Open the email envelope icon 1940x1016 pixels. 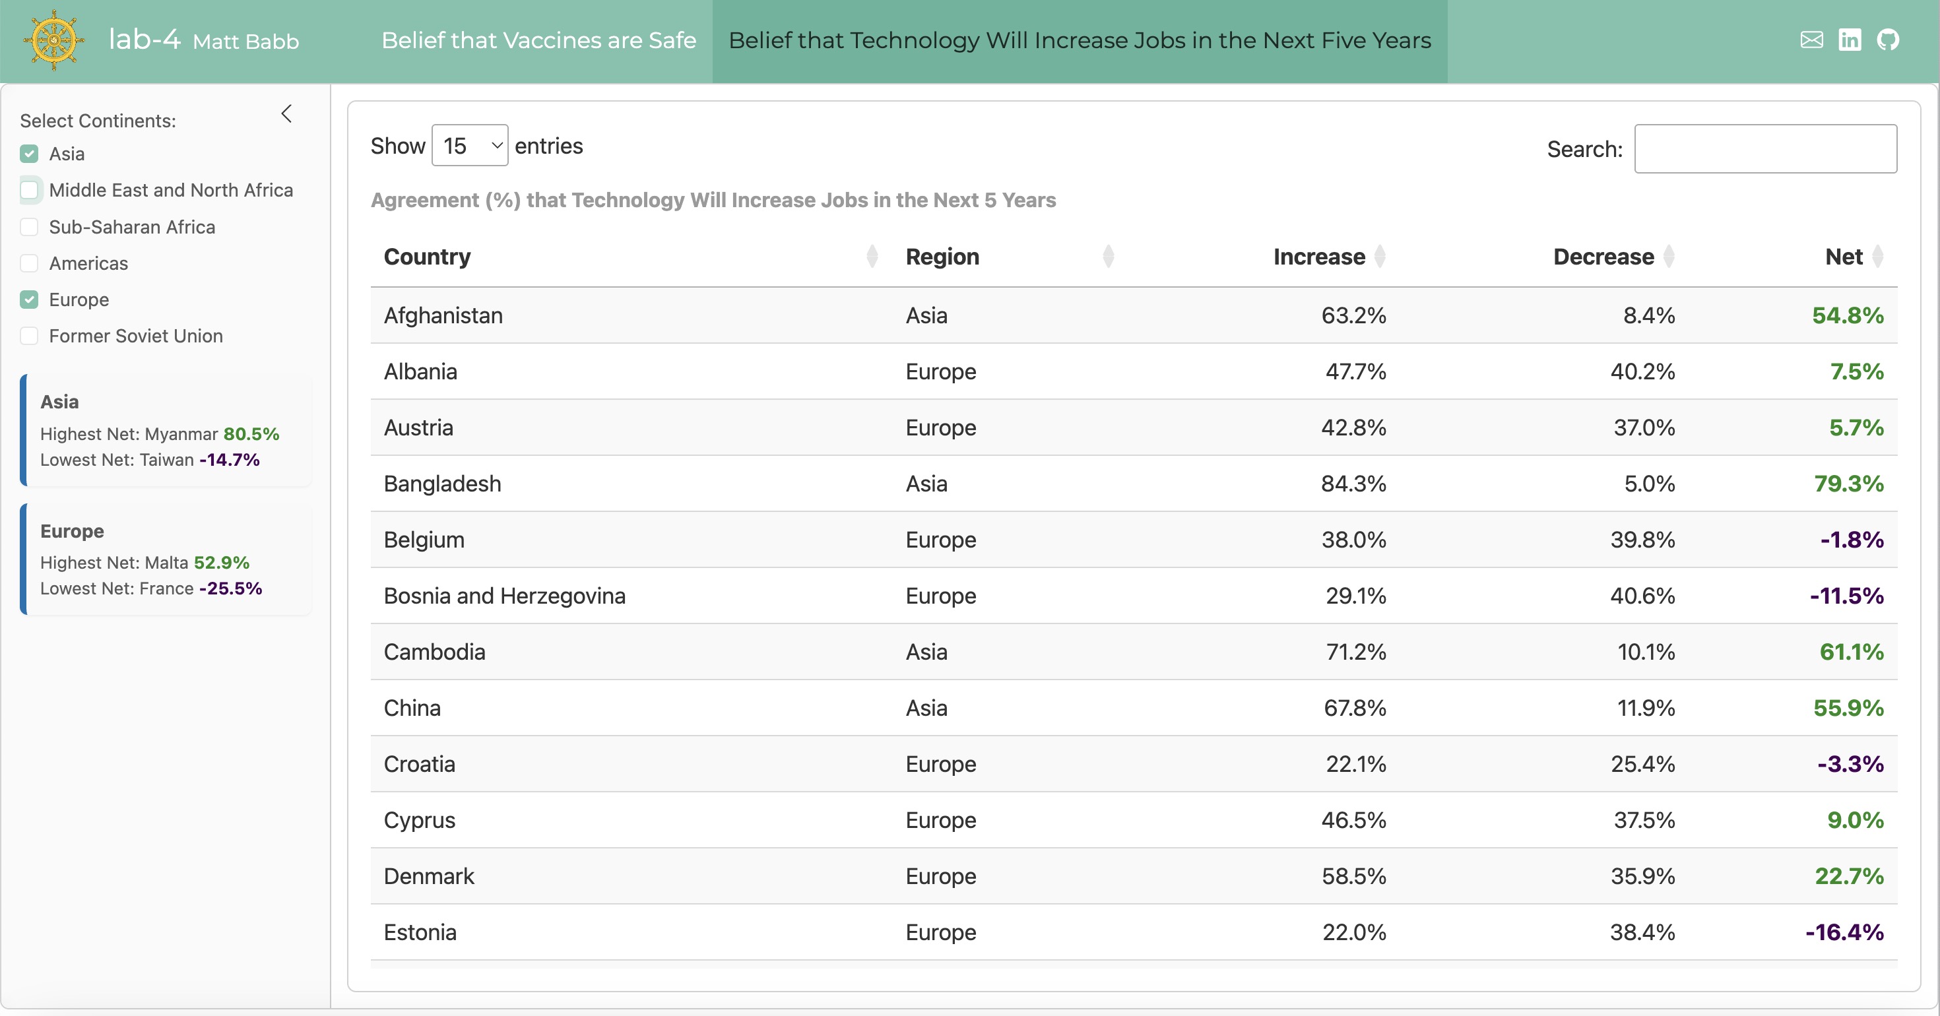[1811, 40]
